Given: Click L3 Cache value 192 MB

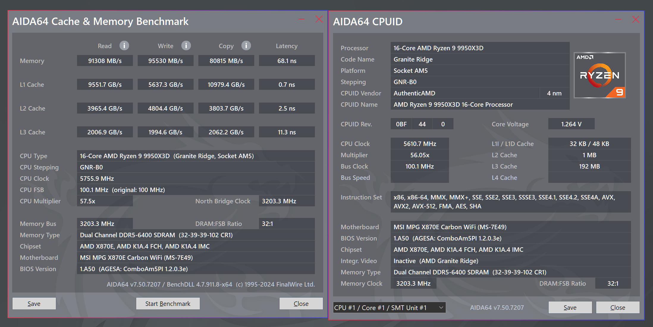Looking at the screenshot, I should point(589,166).
